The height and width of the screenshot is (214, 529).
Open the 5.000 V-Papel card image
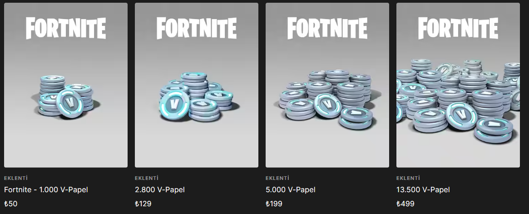click(x=327, y=85)
